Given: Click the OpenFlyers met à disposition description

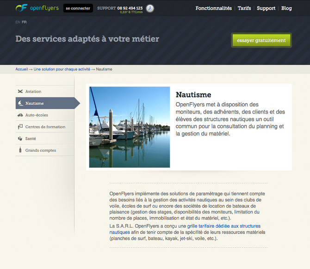Looking at the screenshot, I should pyautogui.click(x=230, y=119).
